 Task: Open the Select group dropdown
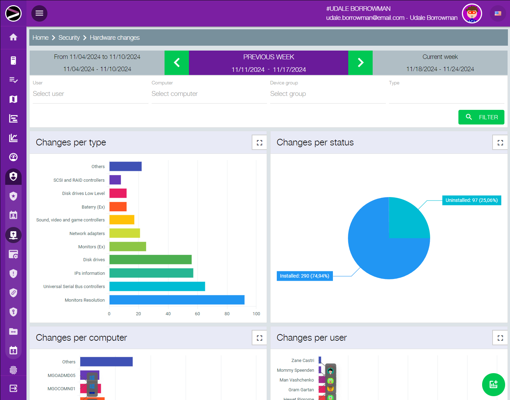click(x=327, y=94)
